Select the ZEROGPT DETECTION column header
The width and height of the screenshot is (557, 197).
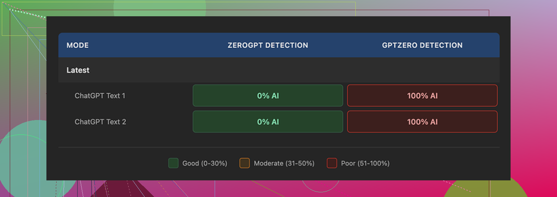coord(268,45)
